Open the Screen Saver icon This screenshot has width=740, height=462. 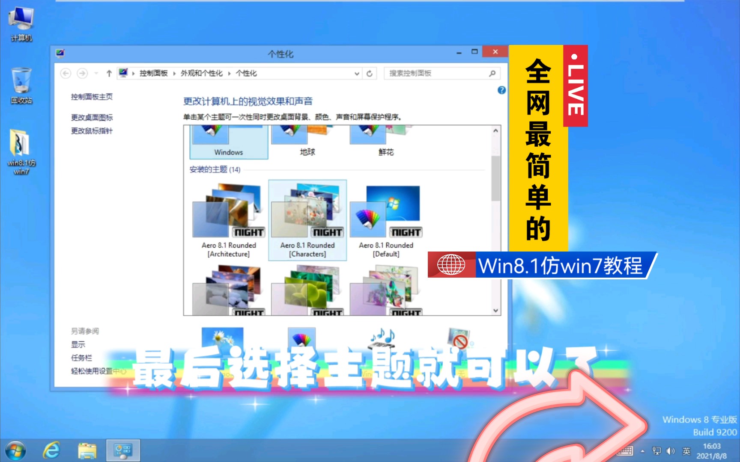pos(460,339)
